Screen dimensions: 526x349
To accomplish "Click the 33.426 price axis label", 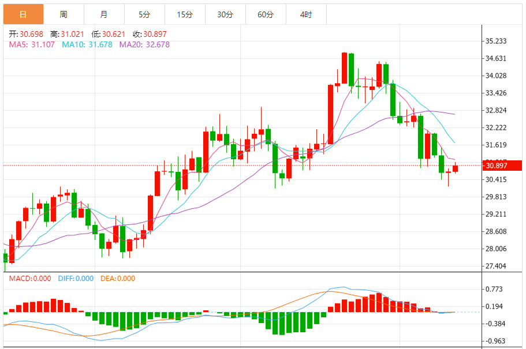I will 496,93.
